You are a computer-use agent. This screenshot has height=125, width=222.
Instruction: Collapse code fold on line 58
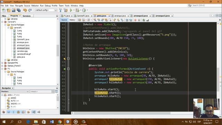(x=68, y=59)
